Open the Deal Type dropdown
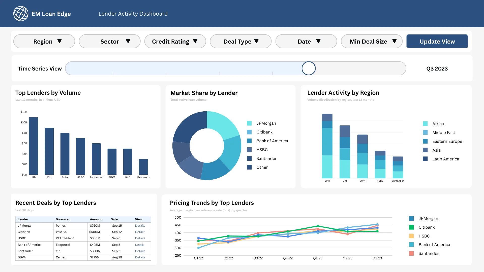Screen dimensions: 484x272 click(241, 41)
